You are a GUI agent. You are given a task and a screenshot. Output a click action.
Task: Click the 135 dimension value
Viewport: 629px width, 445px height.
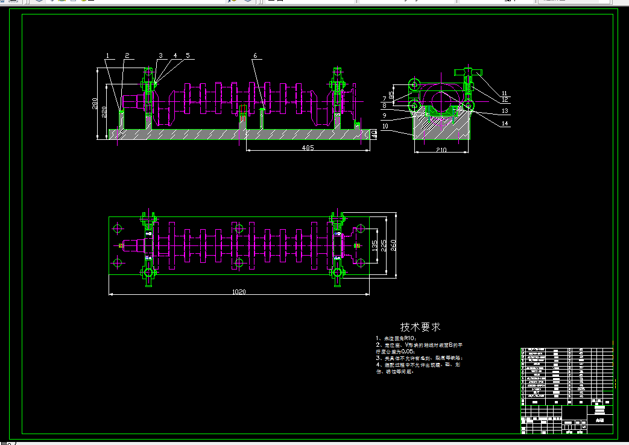click(375, 245)
